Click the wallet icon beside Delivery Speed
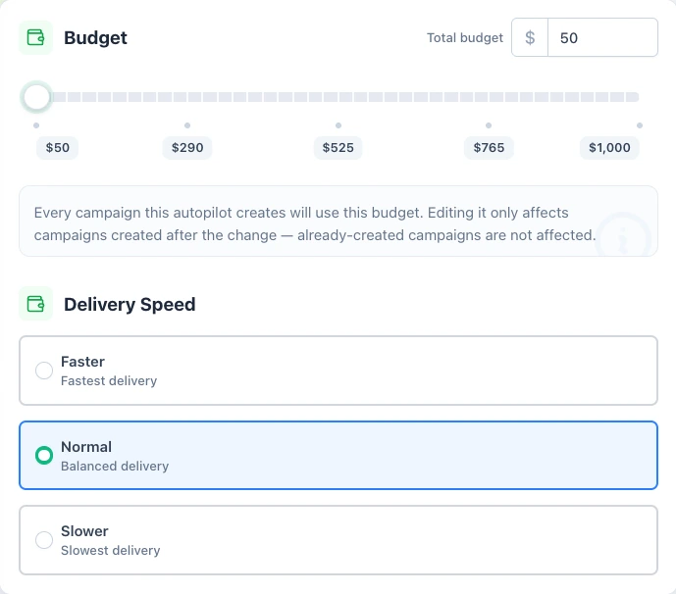Viewport: 676px width, 594px height. pyautogui.click(x=35, y=304)
